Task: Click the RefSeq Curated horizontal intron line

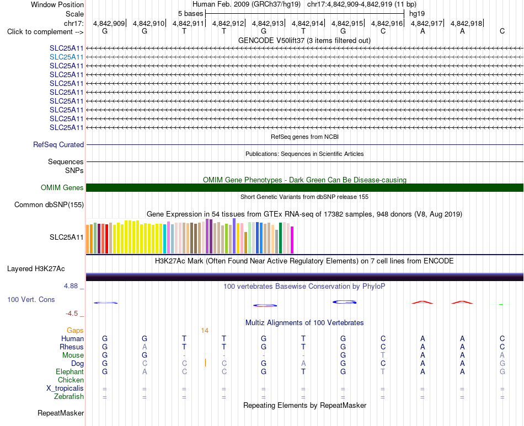Action: coord(304,144)
